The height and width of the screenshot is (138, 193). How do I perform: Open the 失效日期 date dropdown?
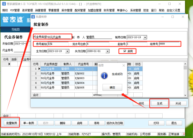[107, 51]
